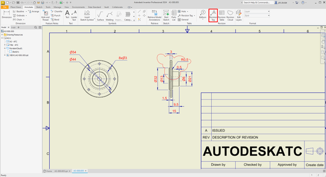Activate the Baseline dimension tool
The width and height of the screenshot is (326, 177).
[x=18, y=11]
